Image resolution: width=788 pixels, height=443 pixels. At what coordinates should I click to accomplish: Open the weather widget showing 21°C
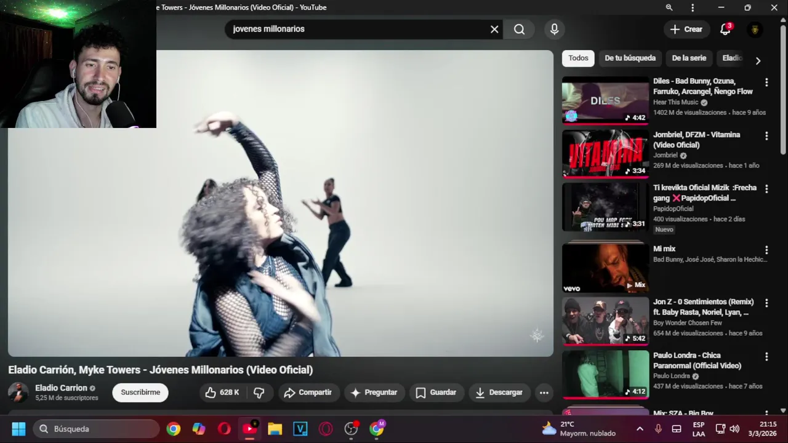coord(579,429)
